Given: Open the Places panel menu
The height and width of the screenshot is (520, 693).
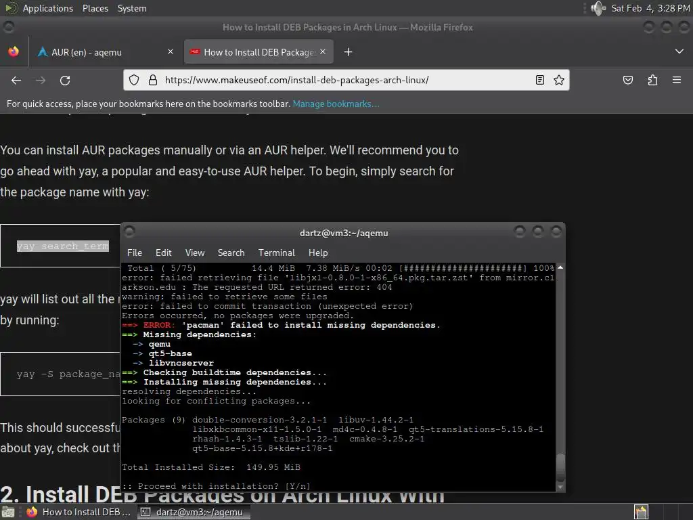Looking at the screenshot, I should pyautogui.click(x=95, y=8).
